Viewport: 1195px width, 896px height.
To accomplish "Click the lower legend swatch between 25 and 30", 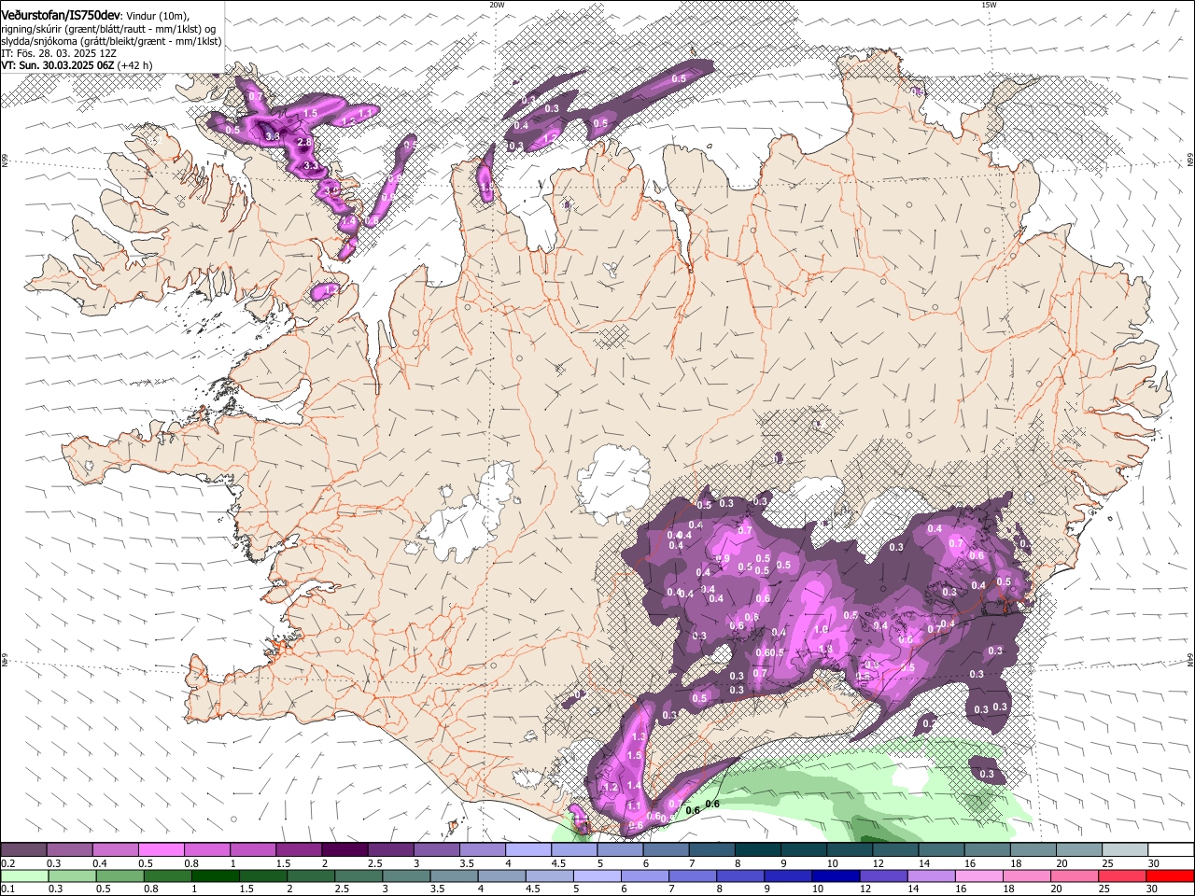I will [x=1121, y=876].
